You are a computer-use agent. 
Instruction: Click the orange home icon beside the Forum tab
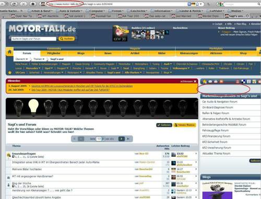pos(9,52)
